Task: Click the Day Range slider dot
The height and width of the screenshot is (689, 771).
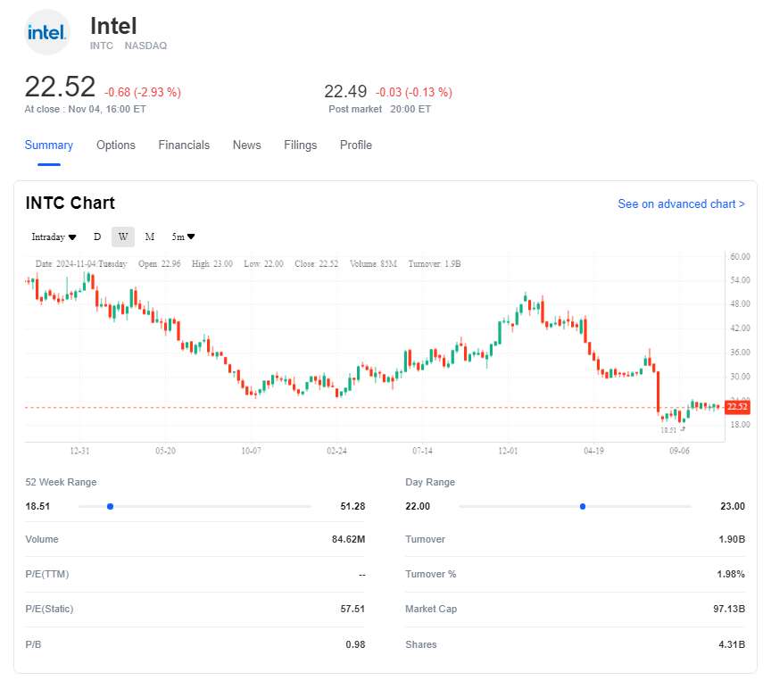Action: coord(582,507)
